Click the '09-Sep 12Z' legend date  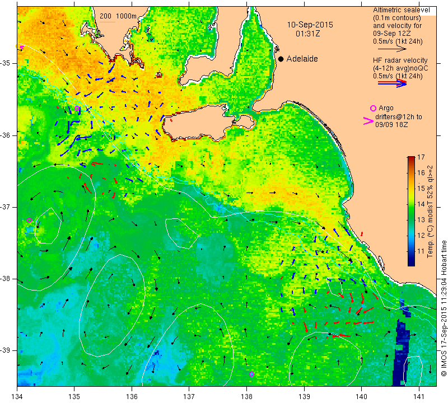pyautogui.click(x=391, y=34)
